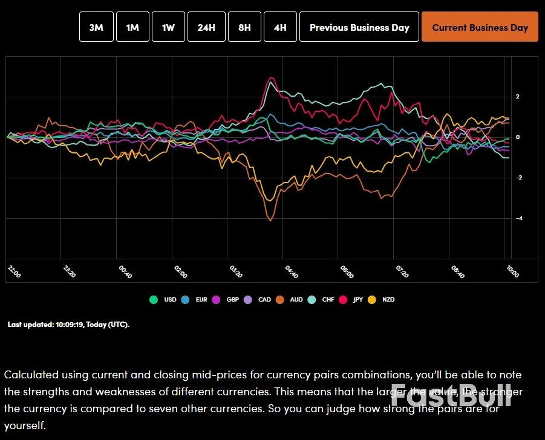
Task: Choose the 1W timeframe
Action: (169, 27)
